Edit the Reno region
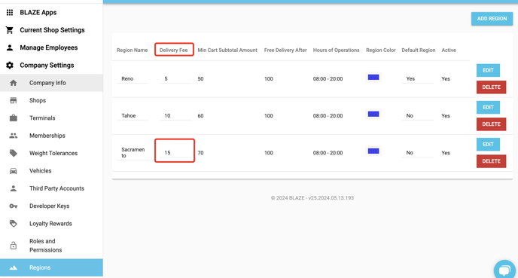 click(x=488, y=70)
